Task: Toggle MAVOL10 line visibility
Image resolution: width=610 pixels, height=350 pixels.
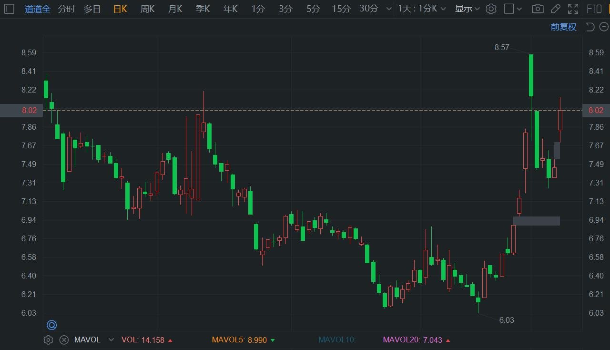Action: pyautogui.click(x=337, y=340)
